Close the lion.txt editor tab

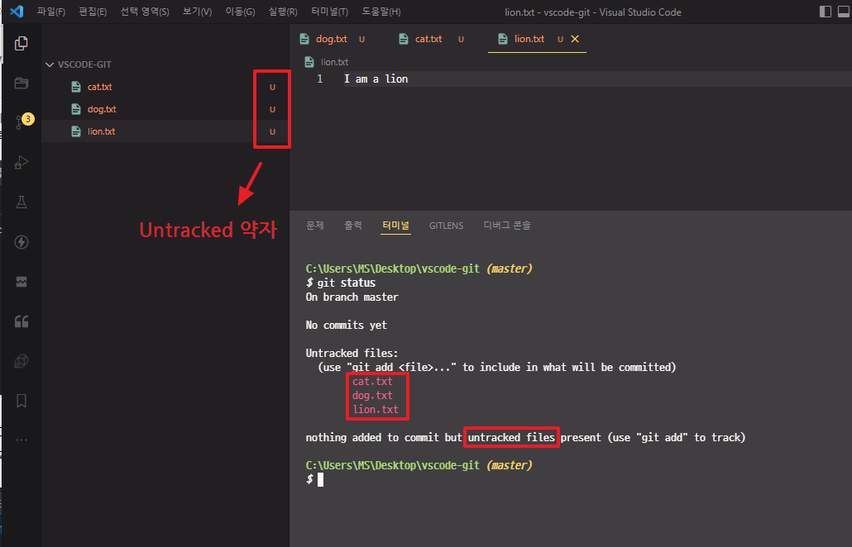tap(575, 39)
